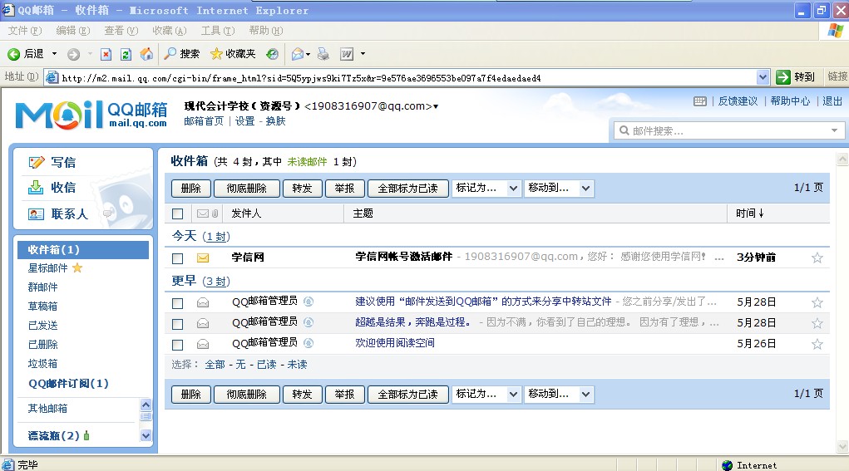This screenshot has width=849, height=471.
Task: Open the 垃圾箱 folder
Action: coord(42,363)
